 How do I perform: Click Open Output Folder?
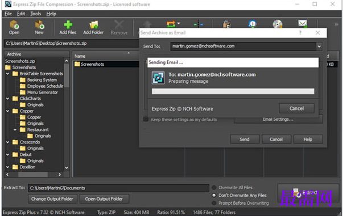pyautogui.click(x=104, y=199)
